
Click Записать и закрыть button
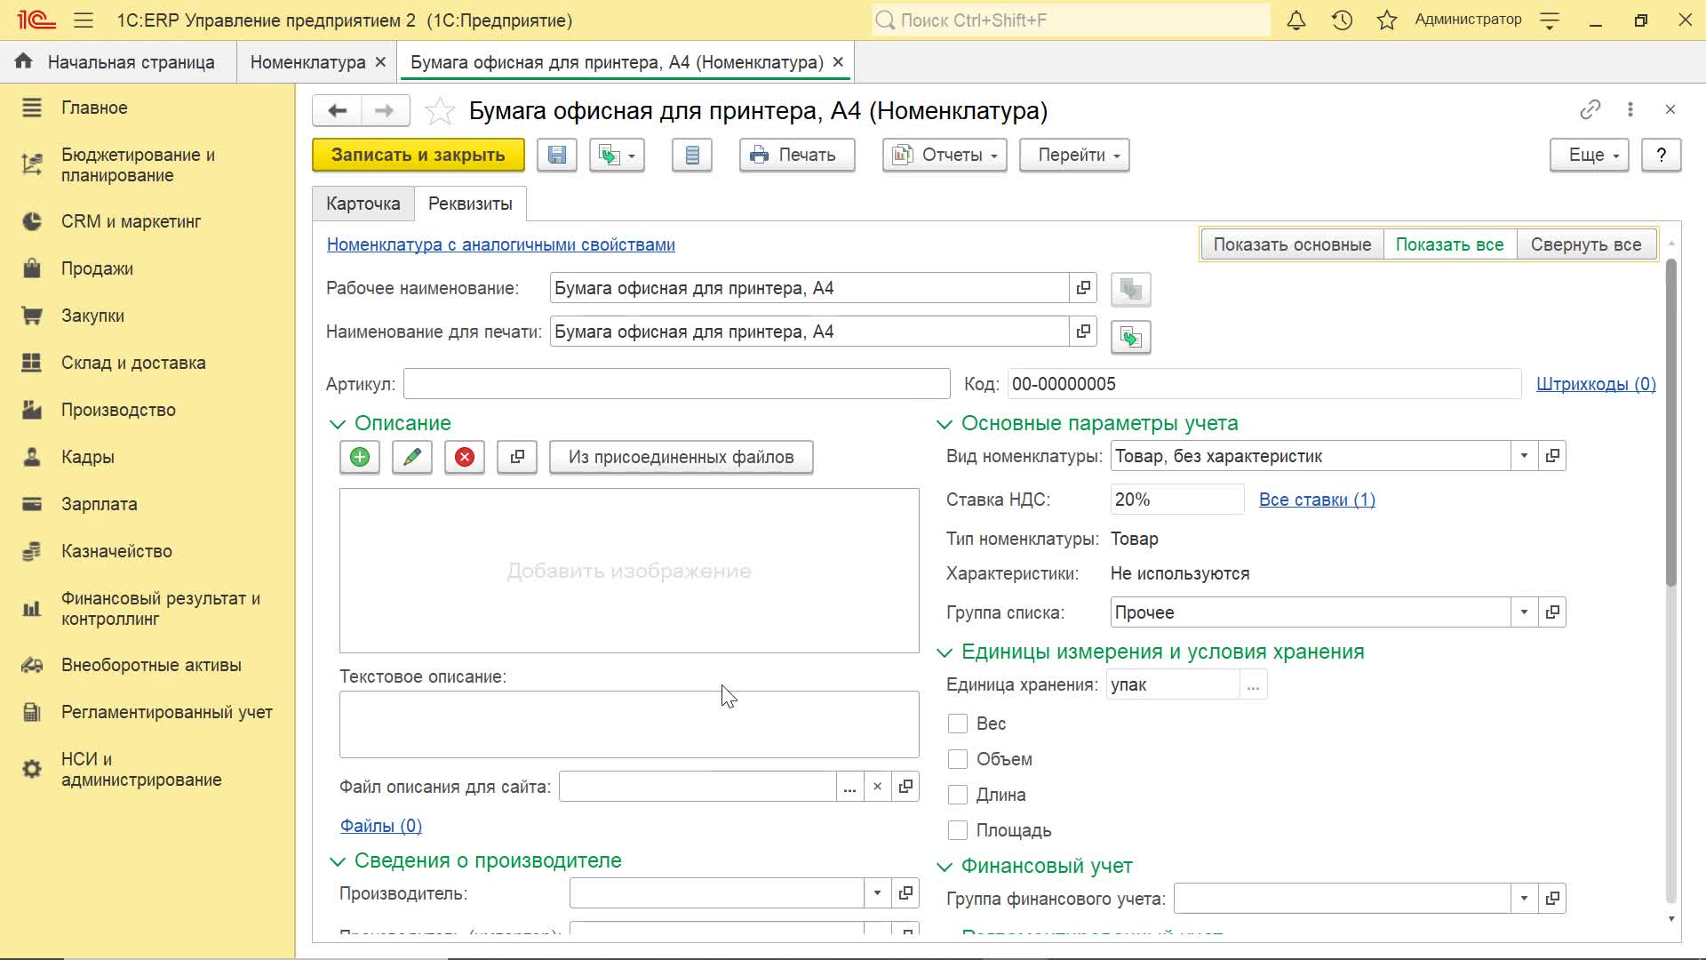[x=418, y=156]
